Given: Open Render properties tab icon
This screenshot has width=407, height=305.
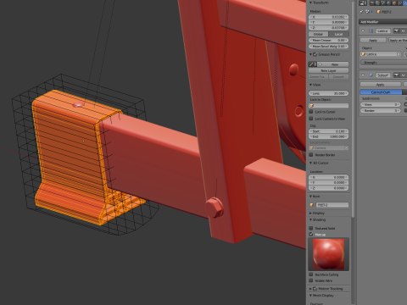Looking at the screenshot, I should point(372,3).
